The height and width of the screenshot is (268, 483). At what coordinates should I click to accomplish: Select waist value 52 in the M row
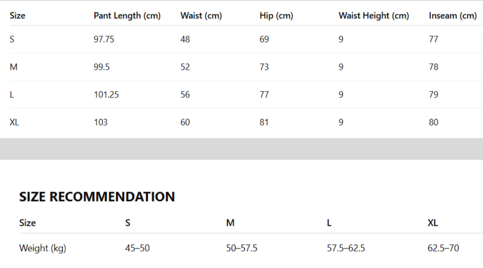pyautogui.click(x=185, y=67)
